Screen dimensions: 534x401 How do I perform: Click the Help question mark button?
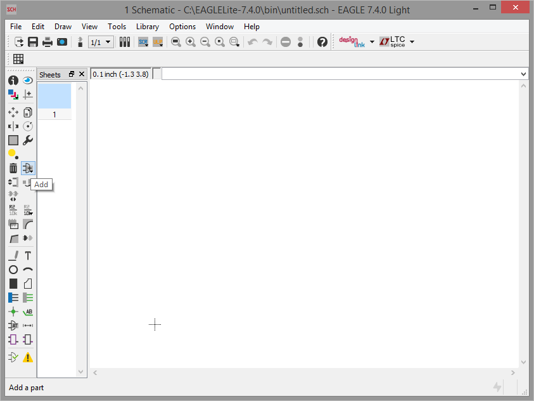pyautogui.click(x=322, y=42)
